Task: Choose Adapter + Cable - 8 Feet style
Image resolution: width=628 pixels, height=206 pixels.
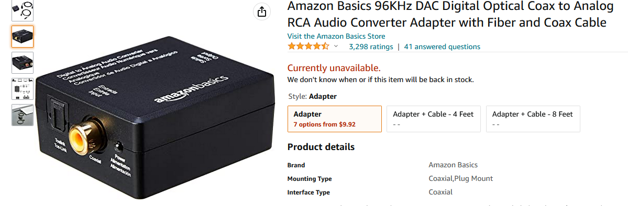Action: 533,119
